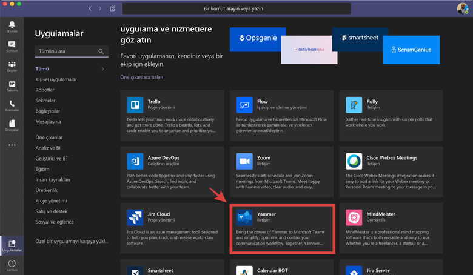Click the MindMeister app icon

tap(354, 217)
